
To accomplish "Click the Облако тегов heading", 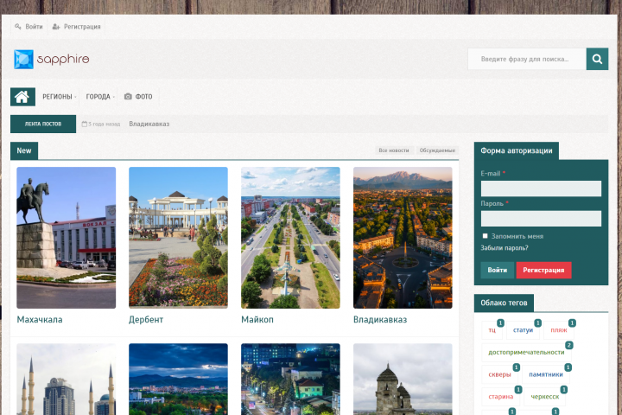I will click(x=504, y=303).
